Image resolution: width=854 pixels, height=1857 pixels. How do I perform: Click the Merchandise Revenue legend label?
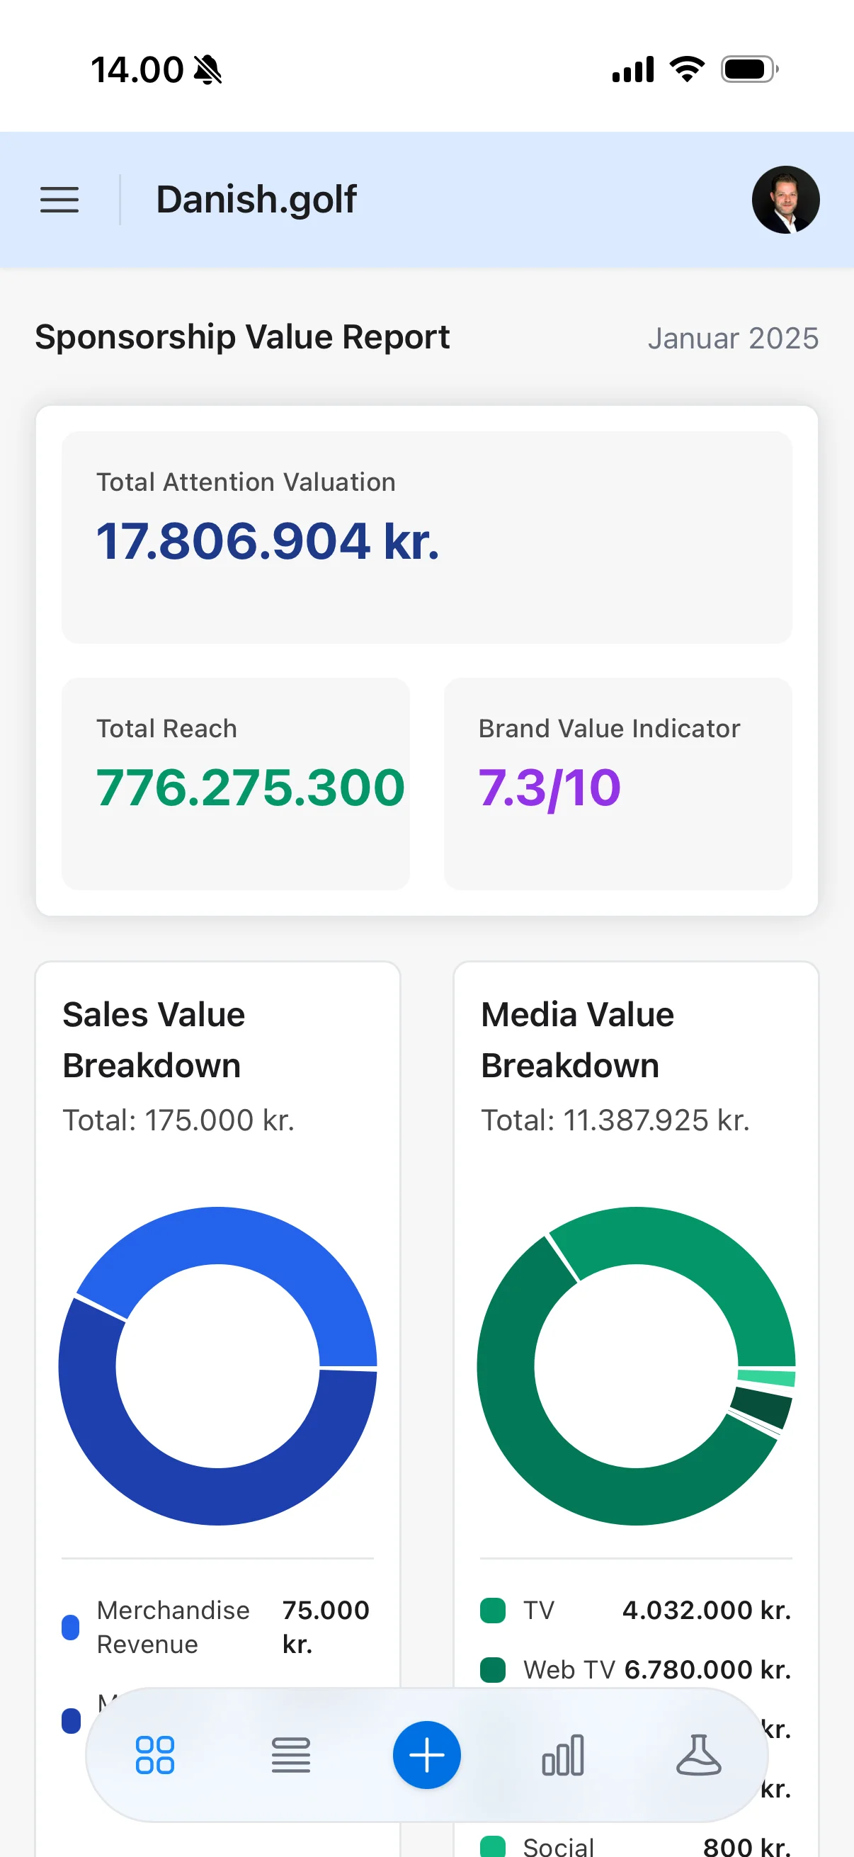173,1627
